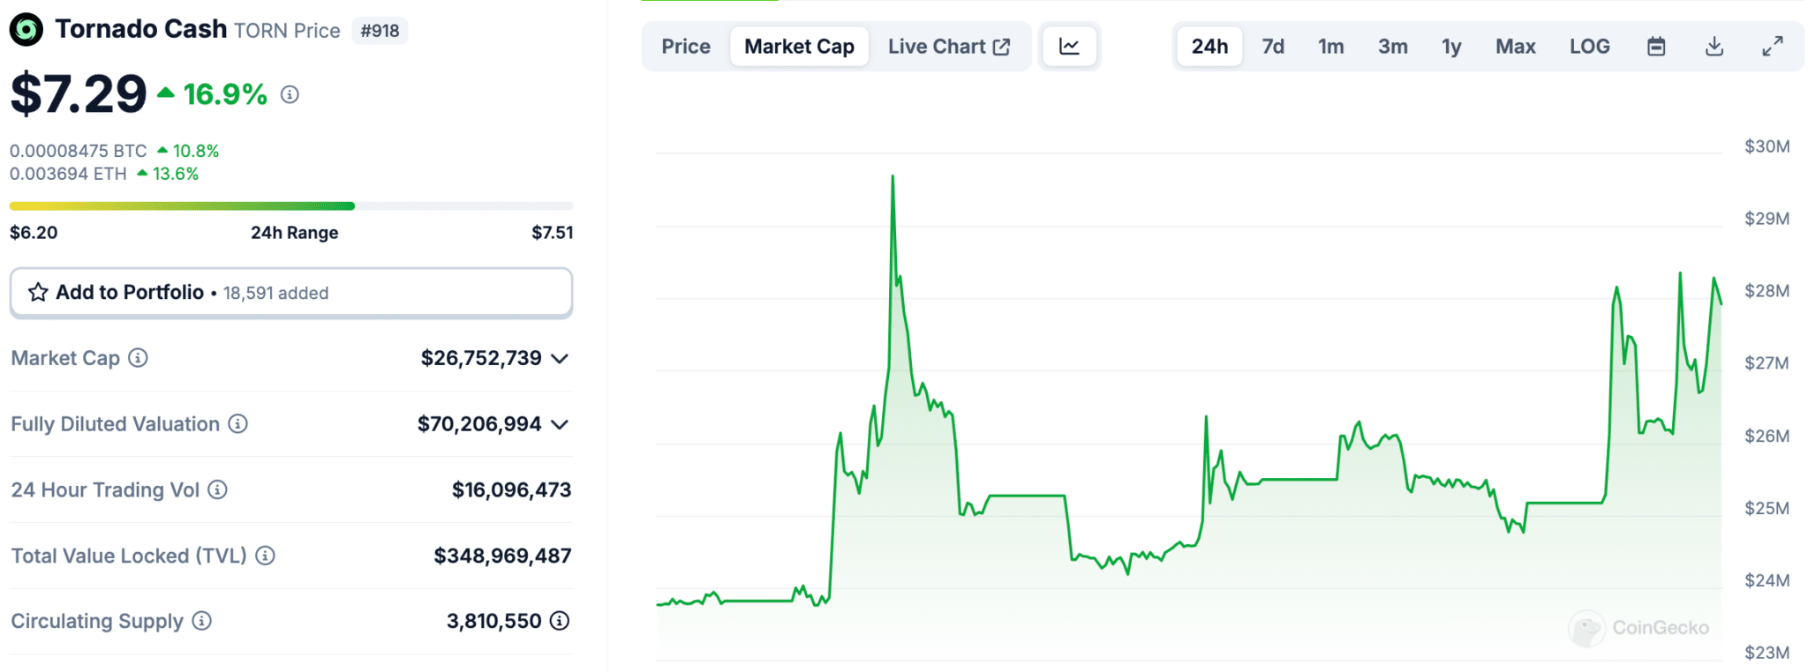Click the $6.20 range low value
The height and width of the screenshot is (672, 1808).
(34, 233)
